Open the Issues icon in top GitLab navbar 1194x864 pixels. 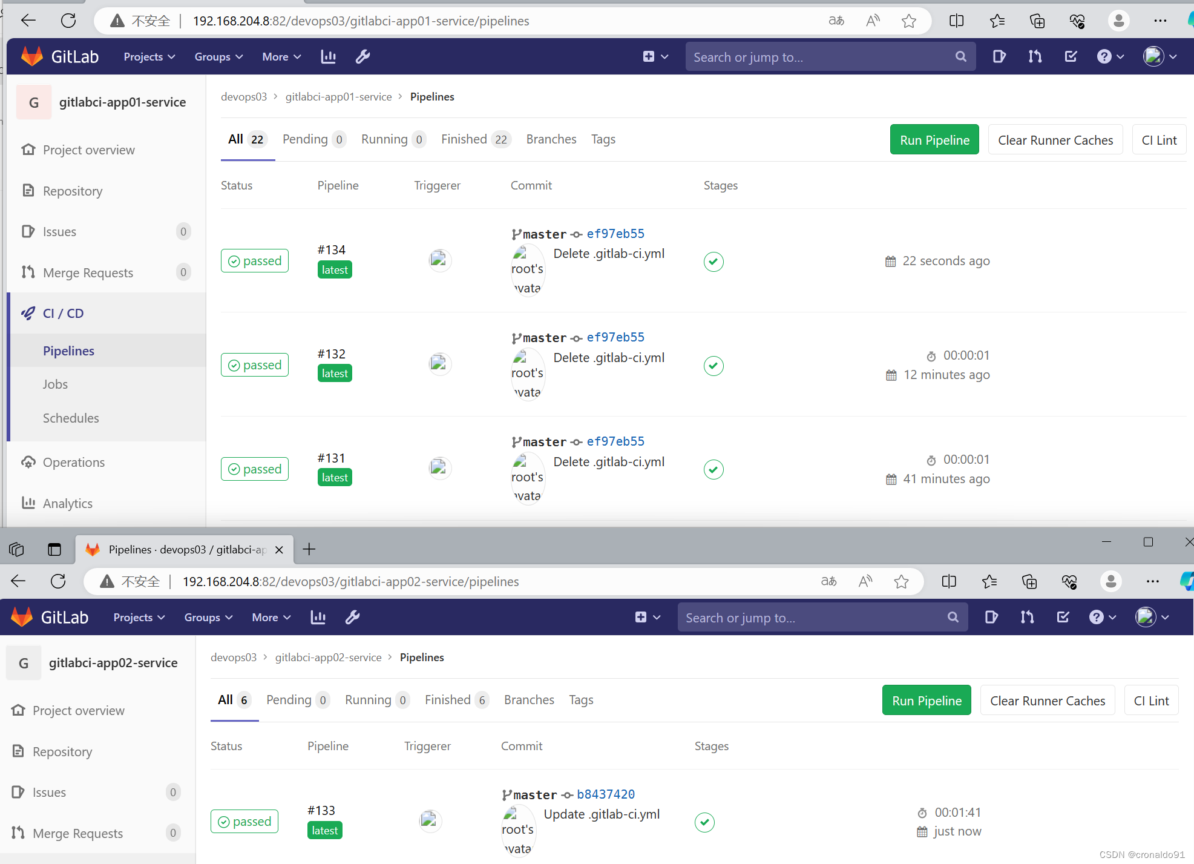pos(999,57)
